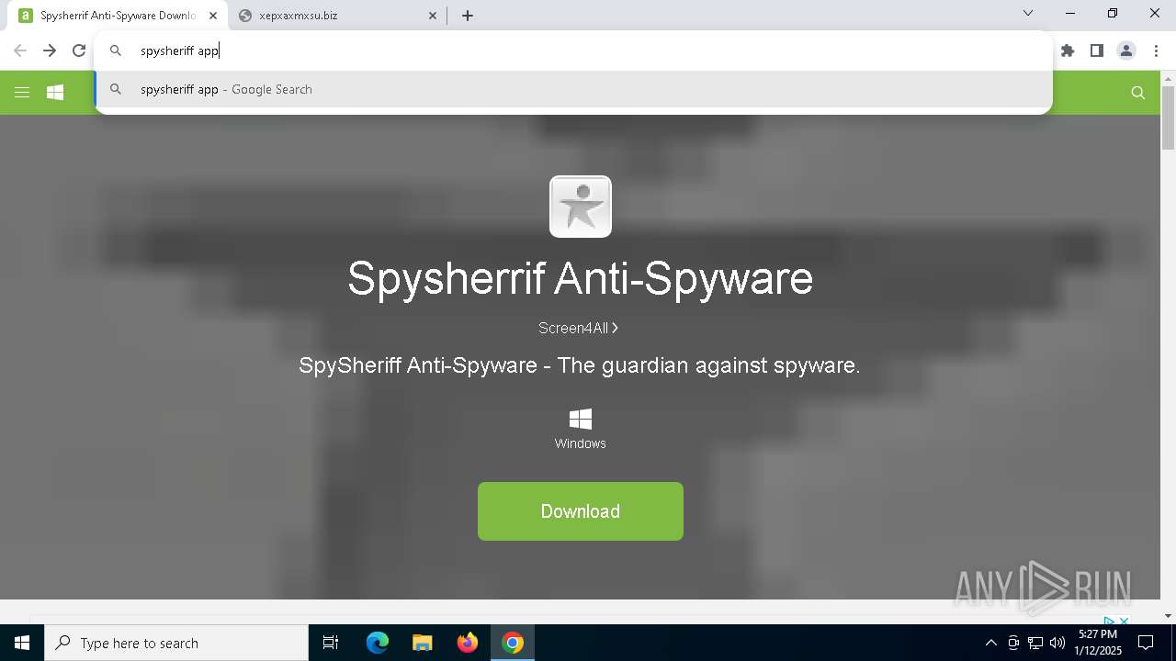Select 'spysheriff app - Google Search' suggestion
1176x661 pixels.
(573, 89)
